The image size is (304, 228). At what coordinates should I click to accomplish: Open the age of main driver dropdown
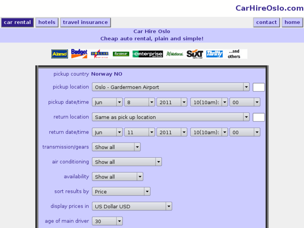[x=107, y=221]
